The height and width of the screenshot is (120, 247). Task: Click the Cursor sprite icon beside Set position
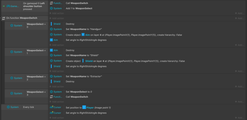[x=51, y=107]
